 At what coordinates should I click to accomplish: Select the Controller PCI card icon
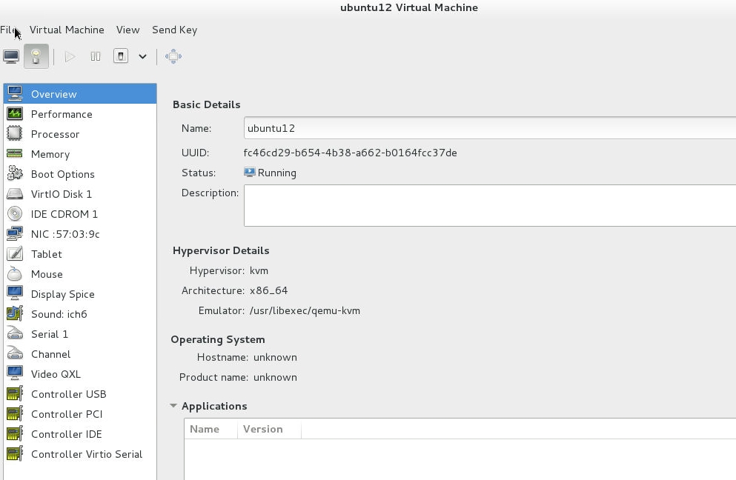pos(15,414)
